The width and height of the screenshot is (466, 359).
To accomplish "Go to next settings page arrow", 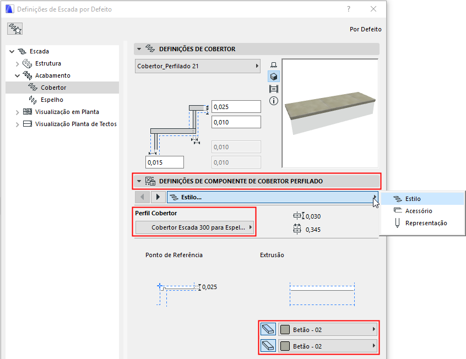I will tap(158, 197).
